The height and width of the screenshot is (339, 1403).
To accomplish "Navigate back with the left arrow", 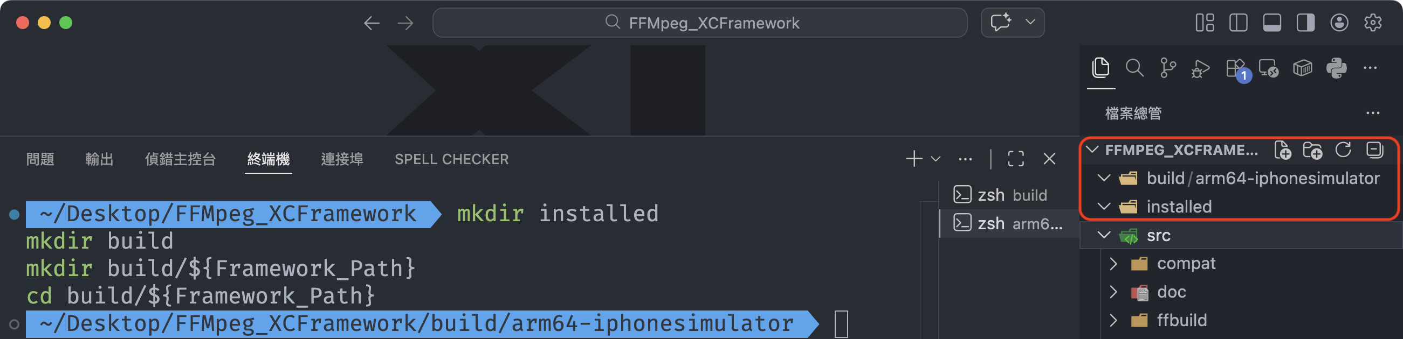I will click(372, 23).
